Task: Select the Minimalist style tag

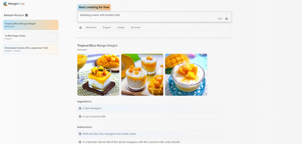Action: [x=91, y=28]
